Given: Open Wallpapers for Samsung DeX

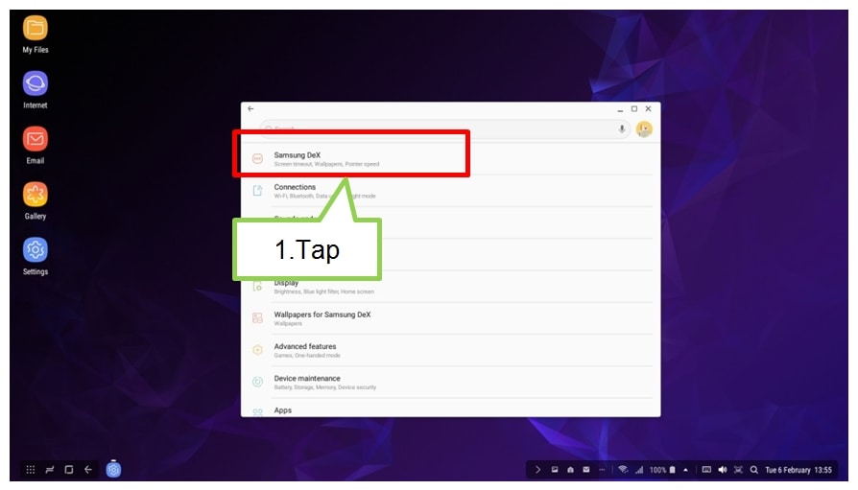Looking at the screenshot, I should (x=450, y=318).
